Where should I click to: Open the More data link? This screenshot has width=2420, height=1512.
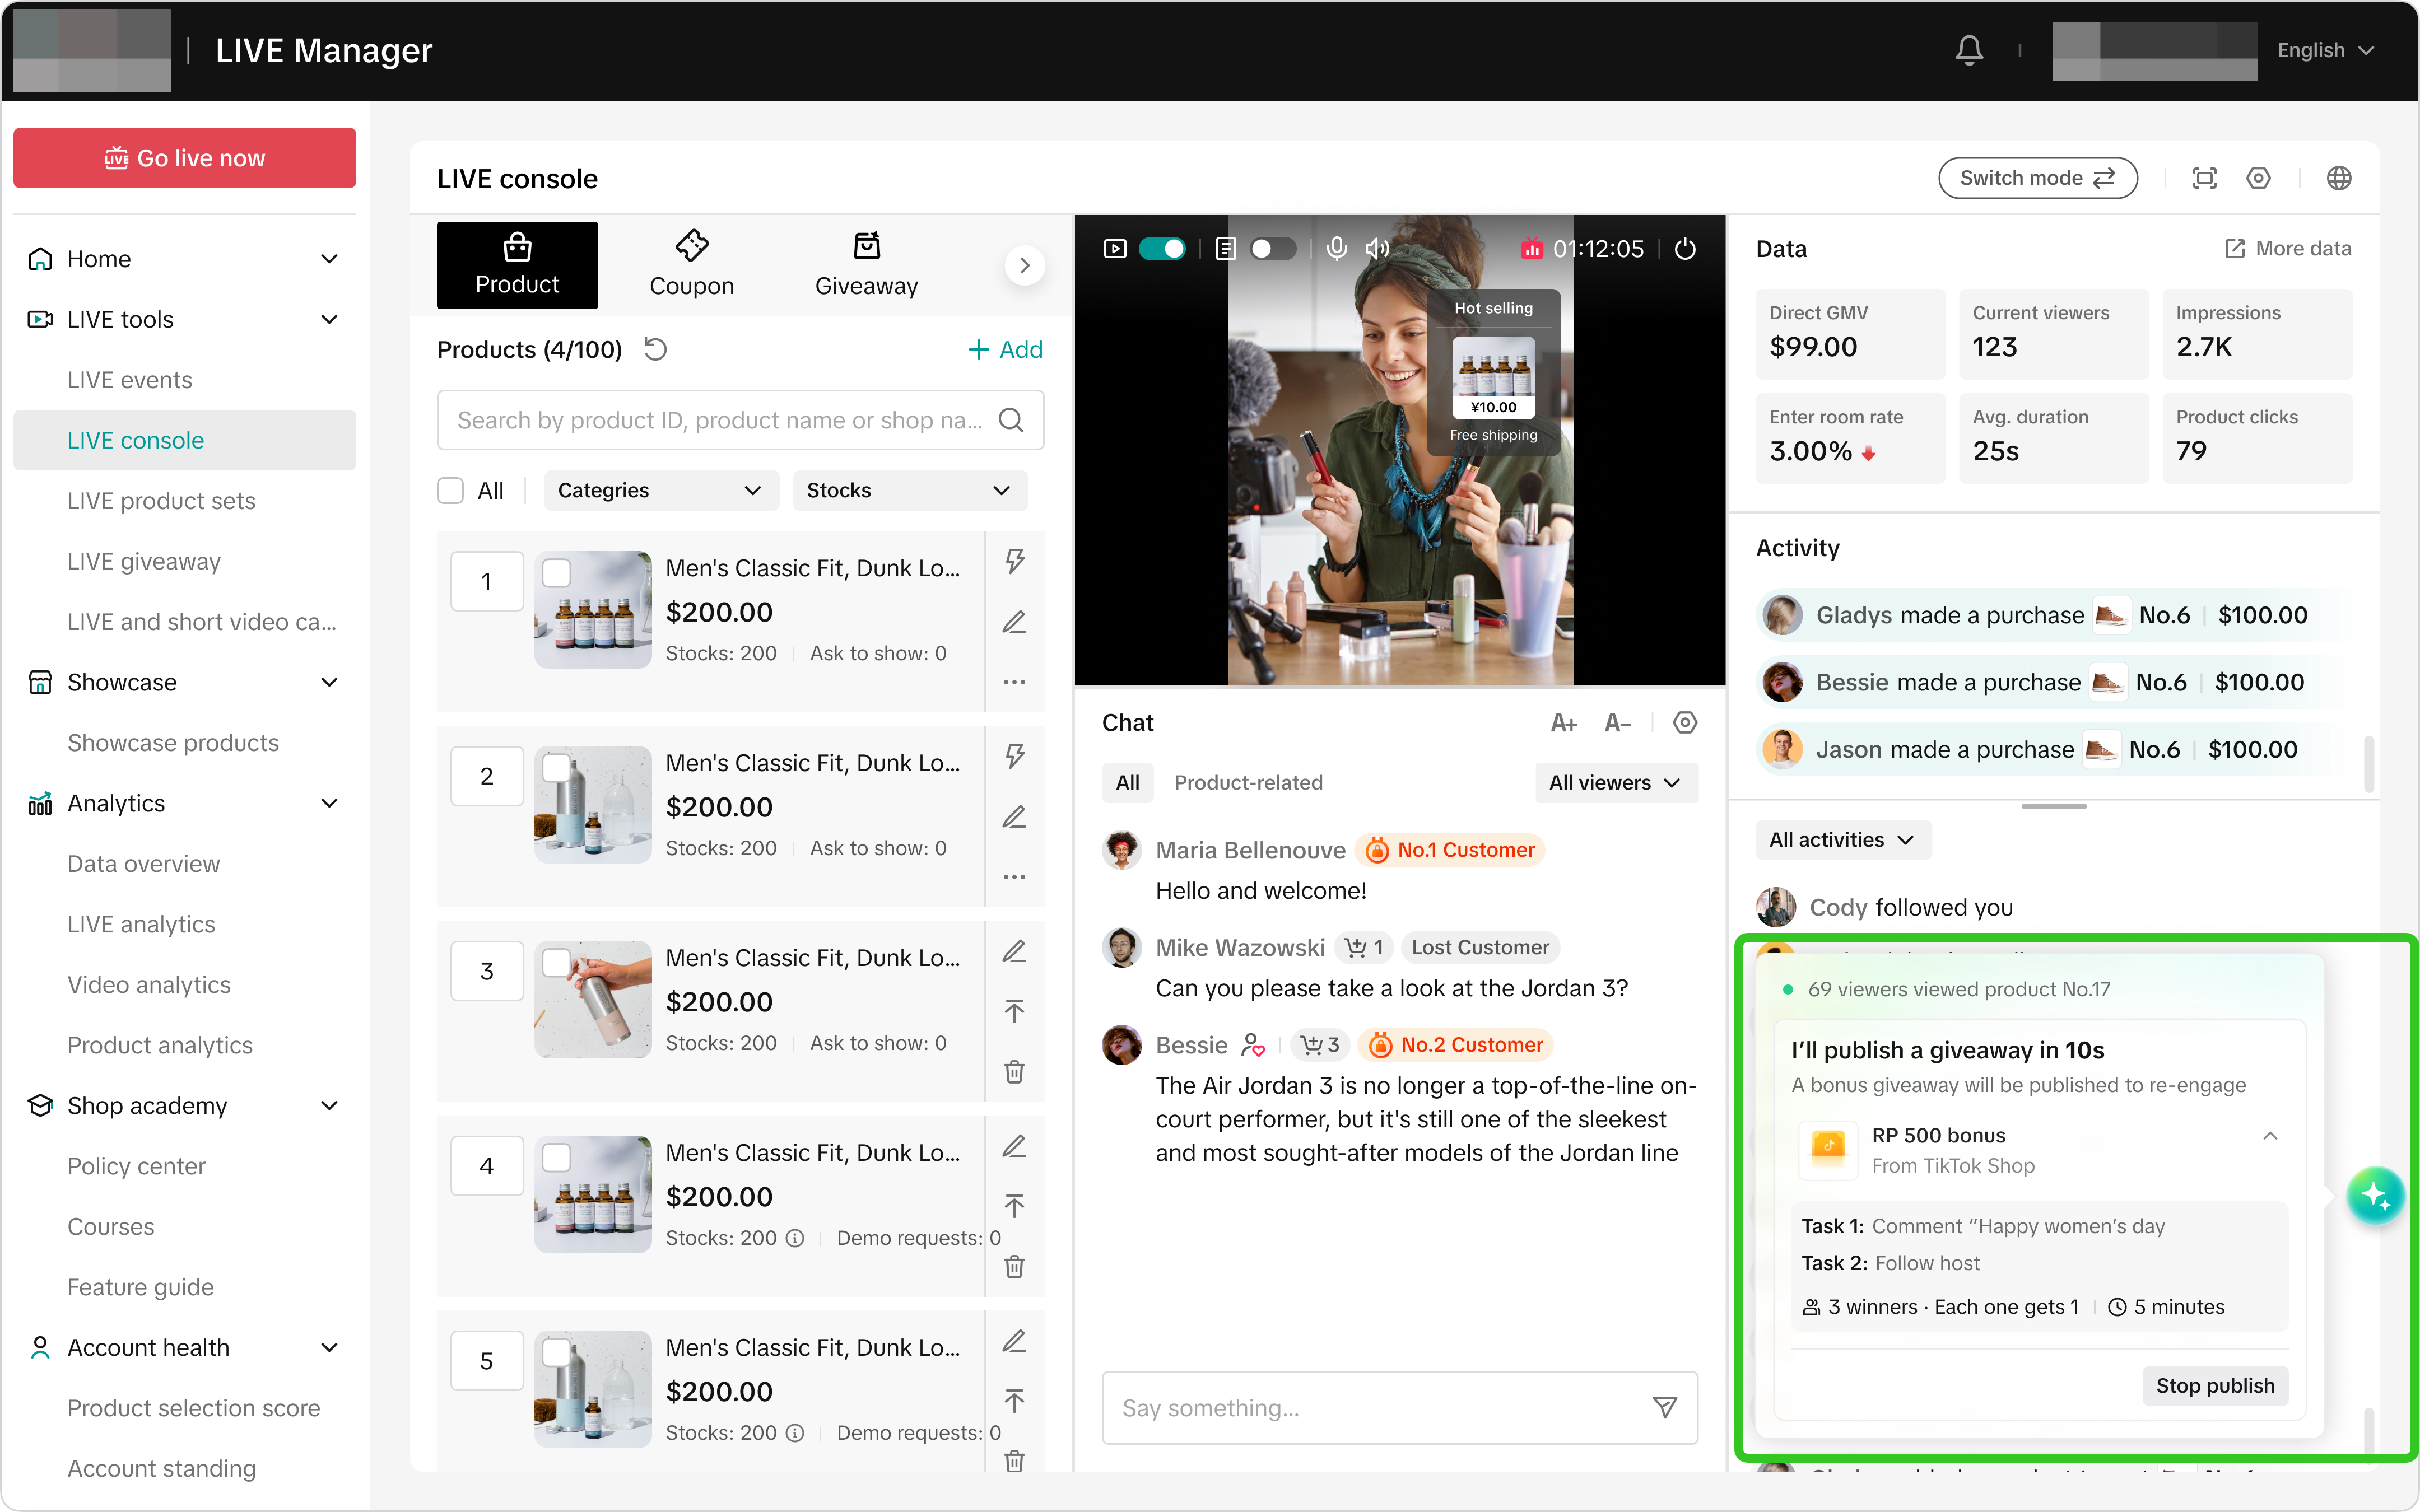(x=2288, y=249)
